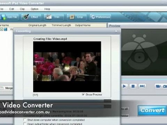Click the Output Name column header
Image resolution: width=167 pixels, height=125 pixels.
pos(83,25)
